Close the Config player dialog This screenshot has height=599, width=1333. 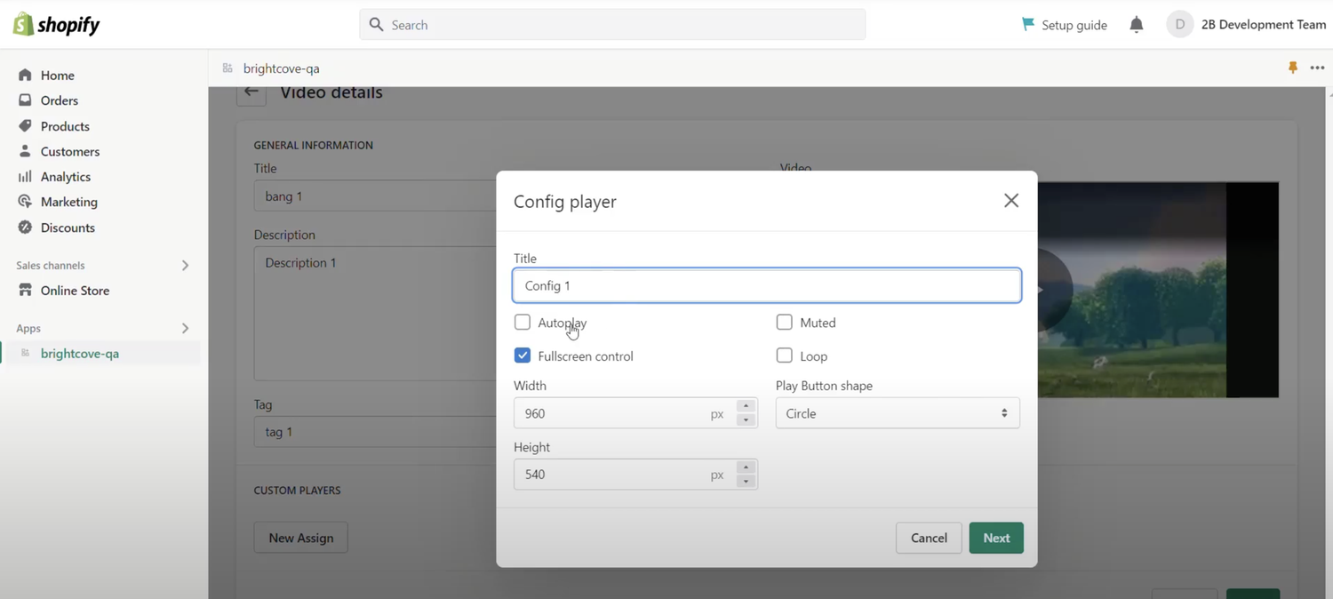[x=1010, y=201]
